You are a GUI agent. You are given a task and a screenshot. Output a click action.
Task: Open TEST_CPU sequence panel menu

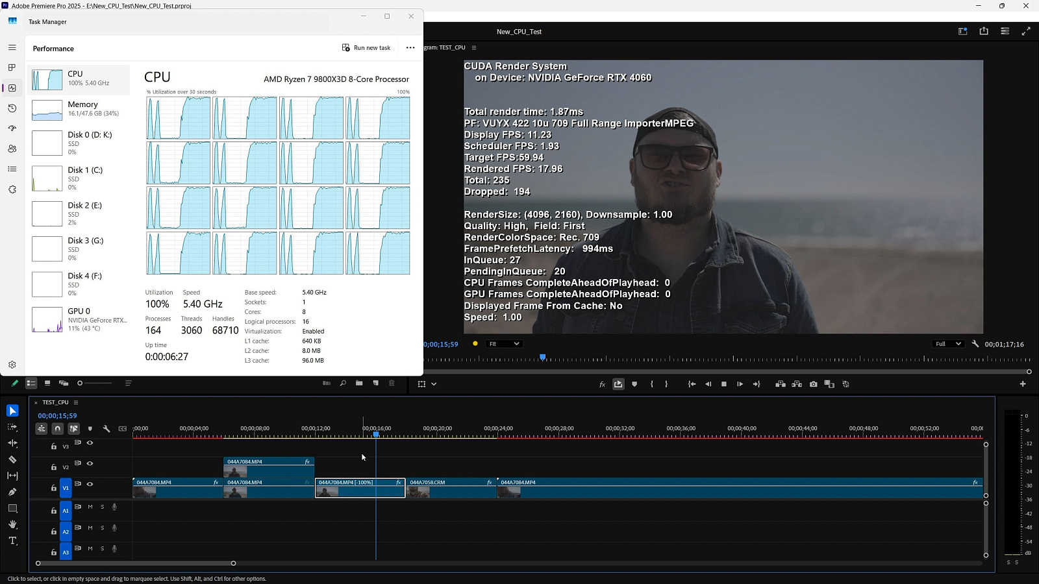(76, 402)
